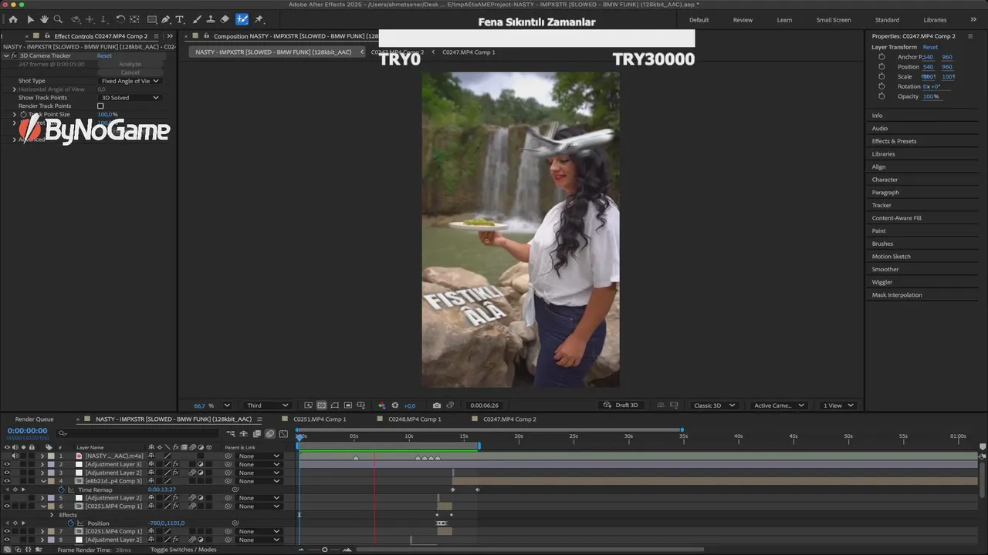The height and width of the screenshot is (555, 988).
Task: Switch to the Small Screen workspace
Action: click(x=834, y=20)
